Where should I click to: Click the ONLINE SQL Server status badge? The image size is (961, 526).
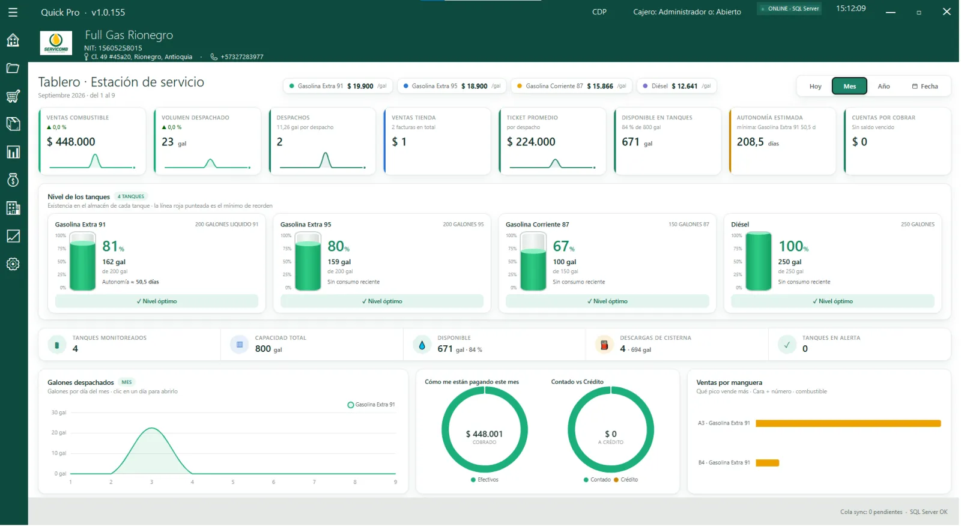789,9
